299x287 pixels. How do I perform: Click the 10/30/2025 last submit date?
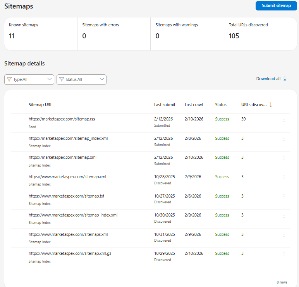pyautogui.click(x=164, y=215)
